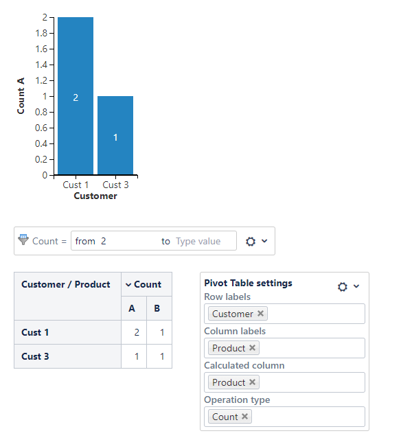Remove the Count tag from Operation type
The height and width of the screenshot is (440, 401).
click(244, 416)
